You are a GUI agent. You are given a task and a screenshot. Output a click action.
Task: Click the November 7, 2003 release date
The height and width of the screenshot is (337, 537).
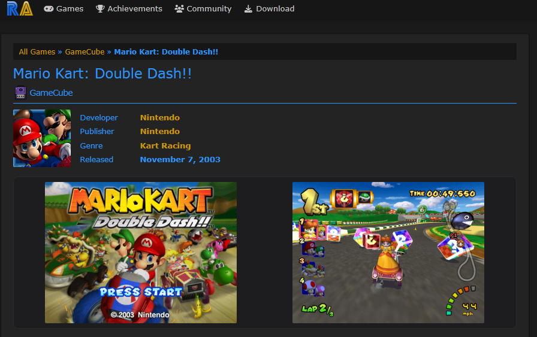click(180, 159)
